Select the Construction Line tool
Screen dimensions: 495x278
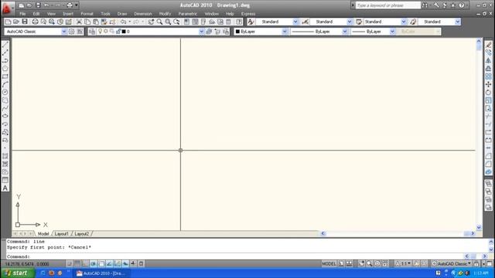tap(5, 53)
